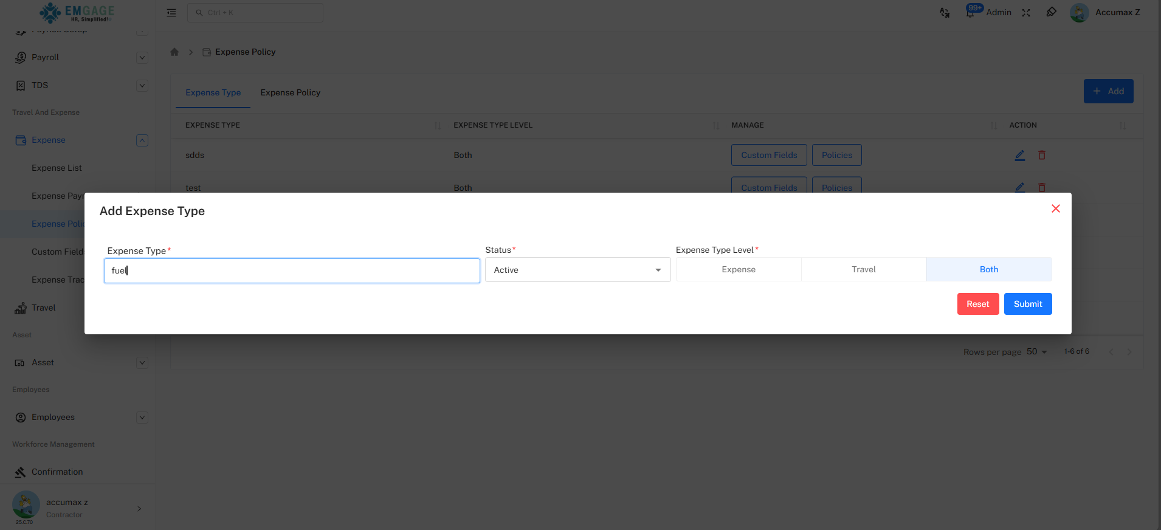Viewport: 1161px width, 530px height.
Task: Click the accumax z footer avatar
Action: point(26,504)
